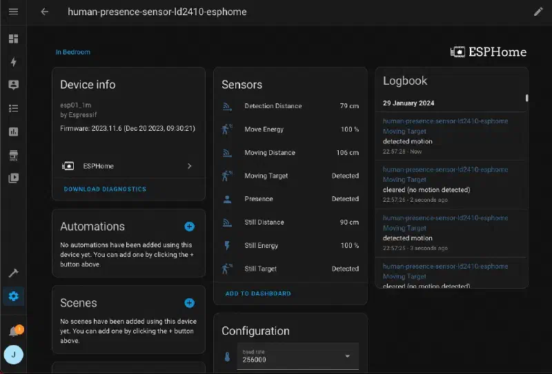Open first logbook device link at 22:57:28
This screenshot has height=374, width=552.
coord(445,121)
